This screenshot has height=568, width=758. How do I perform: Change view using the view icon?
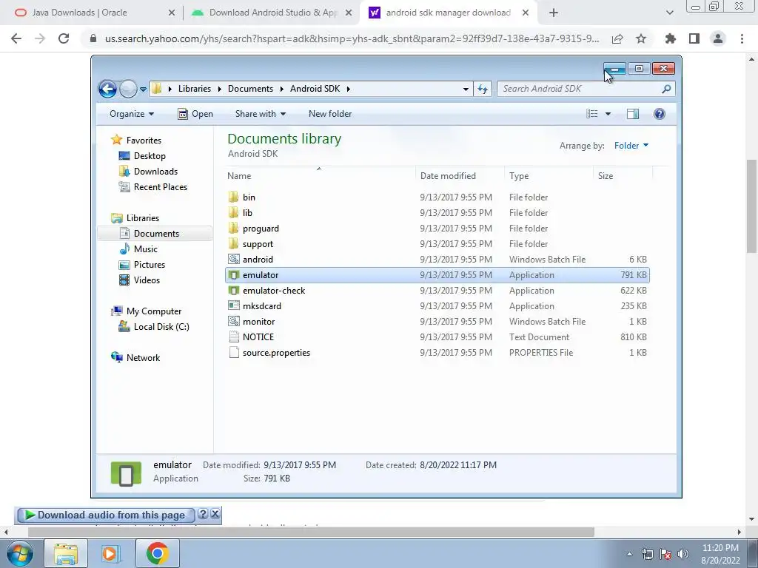[x=592, y=114]
